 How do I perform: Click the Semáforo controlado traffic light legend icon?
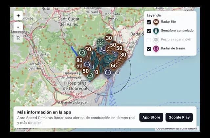(156, 31)
